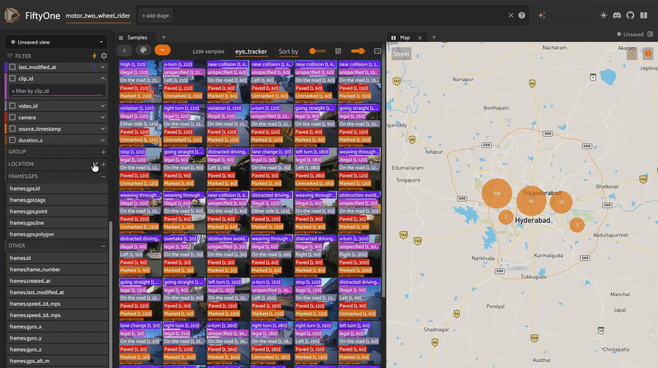Click the Sort by option
658x368 pixels.
click(288, 51)
